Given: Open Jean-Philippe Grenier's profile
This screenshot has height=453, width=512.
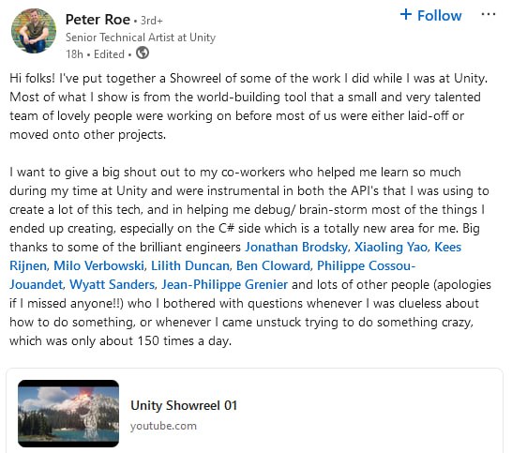Looking at the screenshot, I should 225,284.
